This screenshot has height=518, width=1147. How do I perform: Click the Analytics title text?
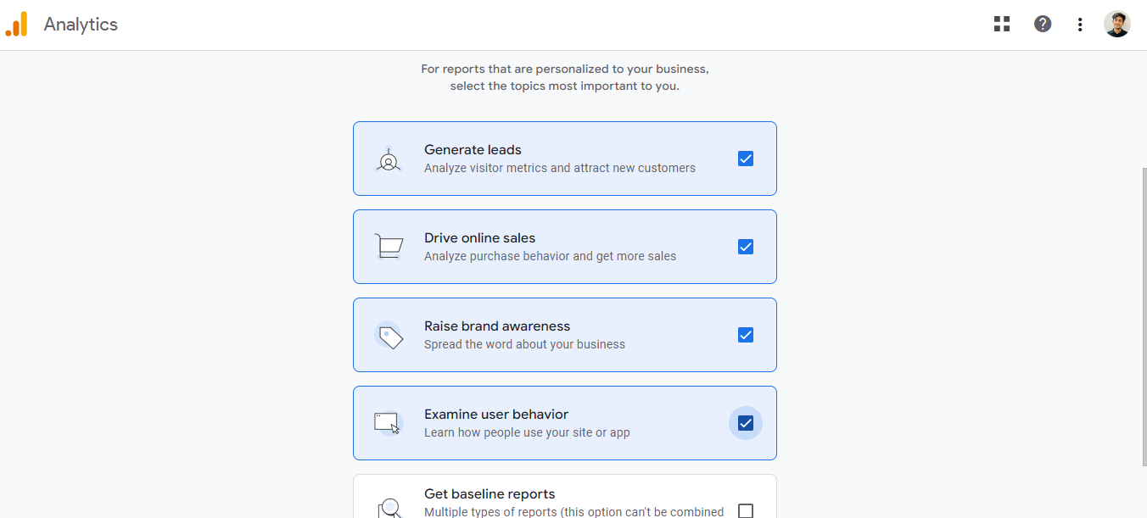[81, 25]
